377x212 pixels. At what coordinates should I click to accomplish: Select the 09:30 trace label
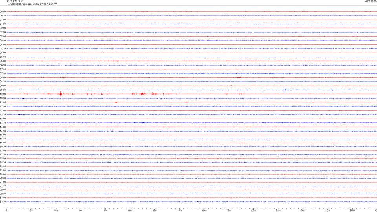[x=3, y=90]
